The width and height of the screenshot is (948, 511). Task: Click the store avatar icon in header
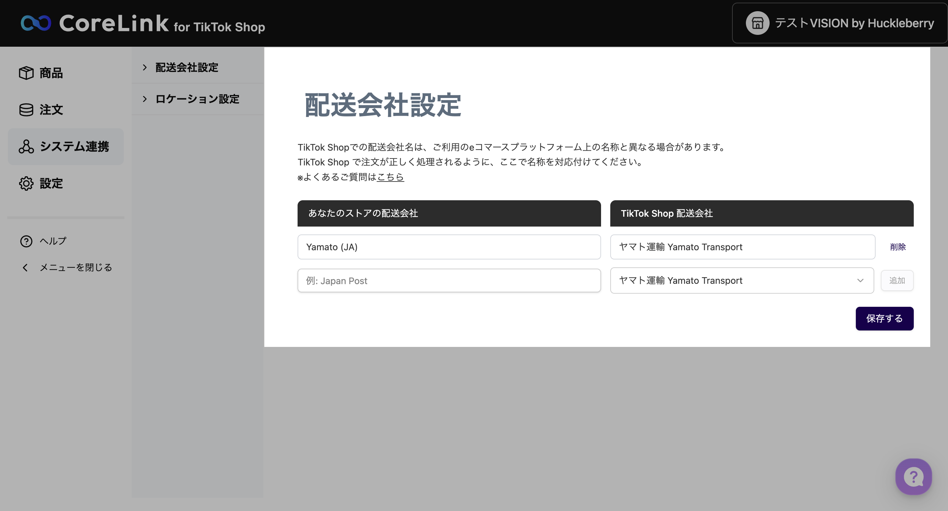tap(757, 23)
